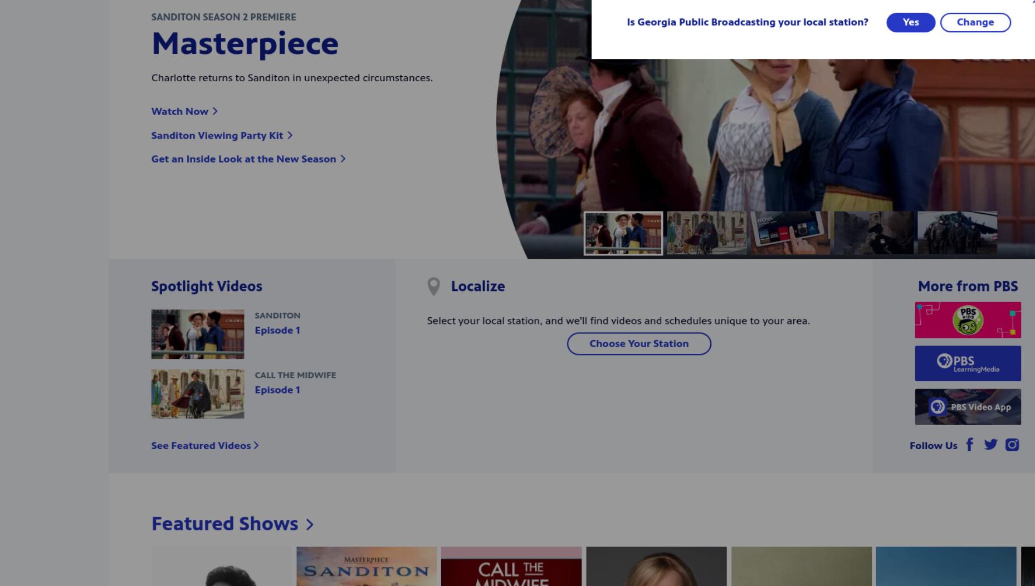Viewport: 1035px width, 586px height.
Task: Click the chevron after See Featured Videos
Action: coord(256,445)
